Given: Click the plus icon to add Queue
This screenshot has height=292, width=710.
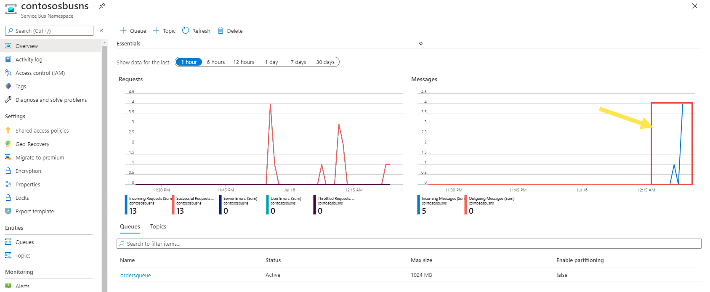Looking at the screenshot, I should 123,31.
